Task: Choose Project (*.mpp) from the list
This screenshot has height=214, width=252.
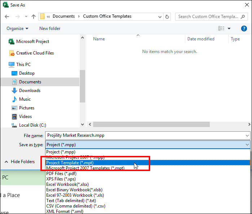Action: [x=148, y=152]
